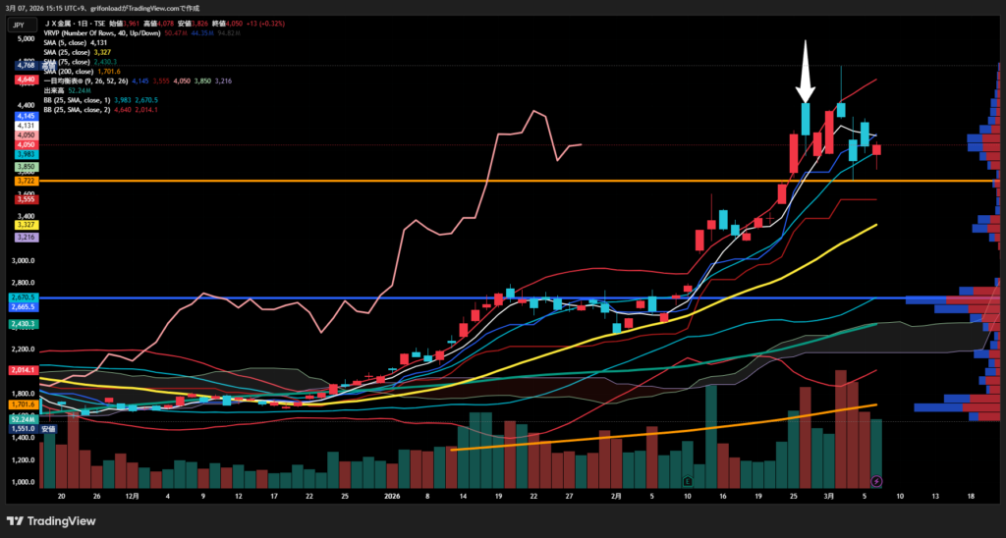Open the TradingView.com link in header
The width and height of the screenshot is (1006, 538).
158,8
